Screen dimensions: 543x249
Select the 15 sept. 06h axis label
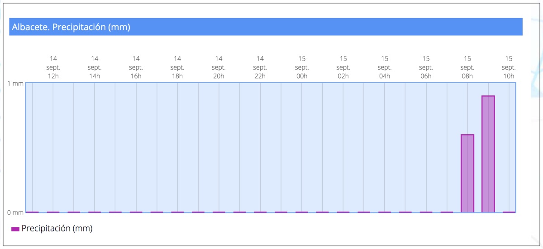point(426,67)
